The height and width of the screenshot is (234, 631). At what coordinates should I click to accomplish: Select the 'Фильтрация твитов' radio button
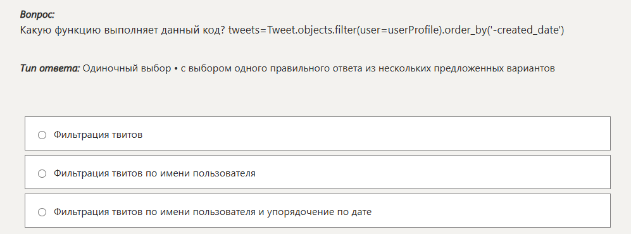[42, 135]
